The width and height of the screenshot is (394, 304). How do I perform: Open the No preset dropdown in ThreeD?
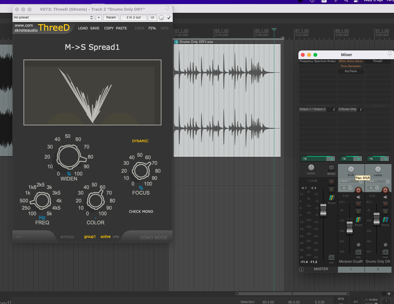(54, 18)
